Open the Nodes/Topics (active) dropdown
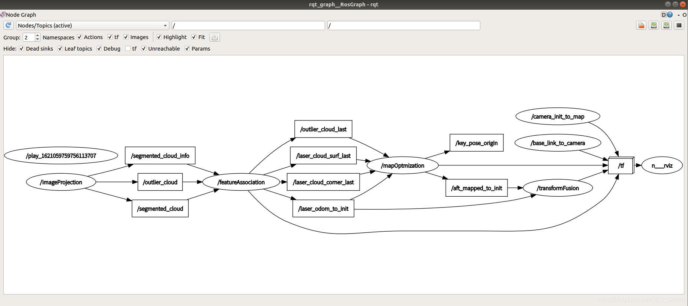688x306 pixels. (93, 25)
